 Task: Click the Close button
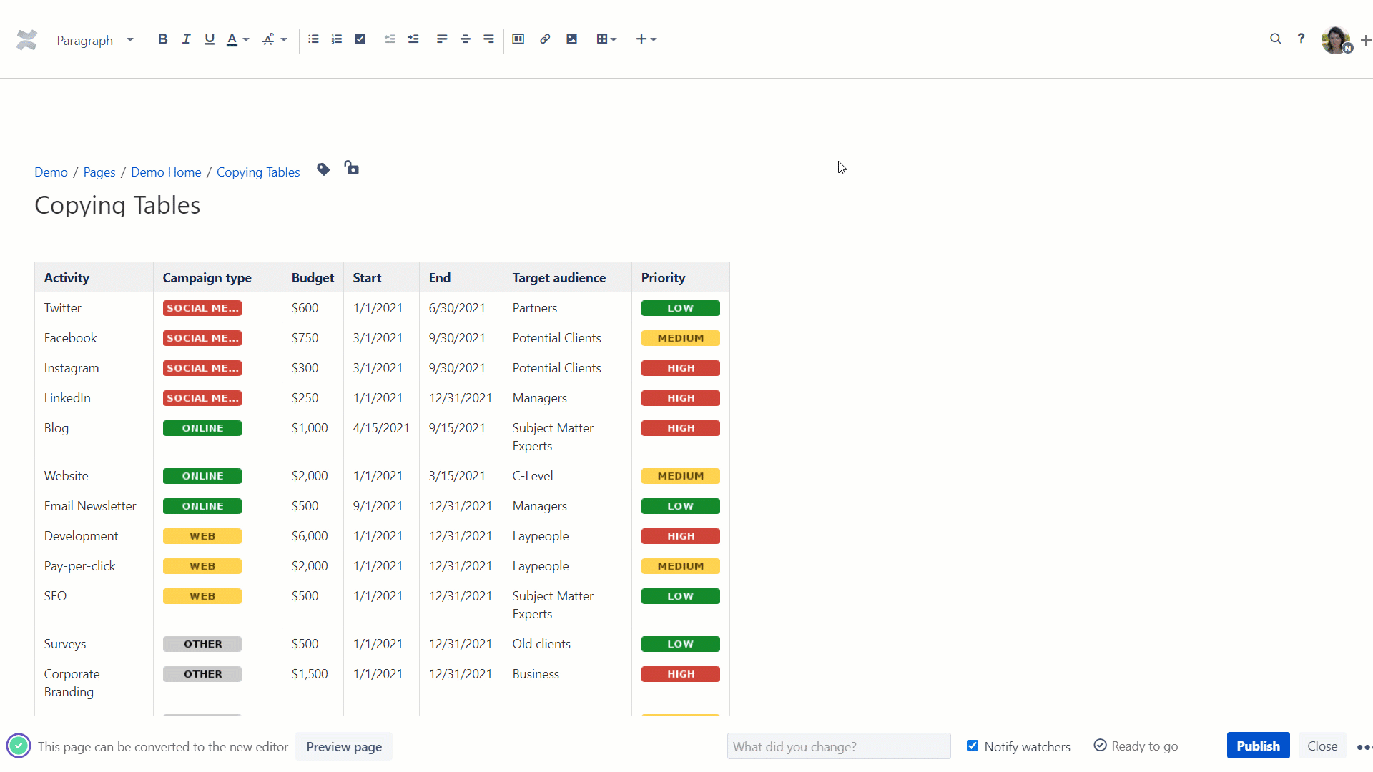coord(1322,746)
